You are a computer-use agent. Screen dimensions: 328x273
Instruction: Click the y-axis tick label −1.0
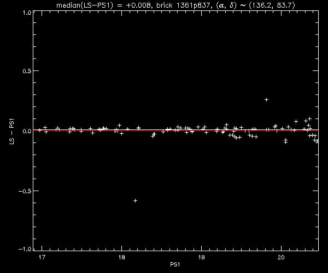coord(25,249)
